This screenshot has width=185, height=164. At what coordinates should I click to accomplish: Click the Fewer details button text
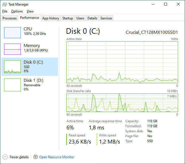point(19,157)
